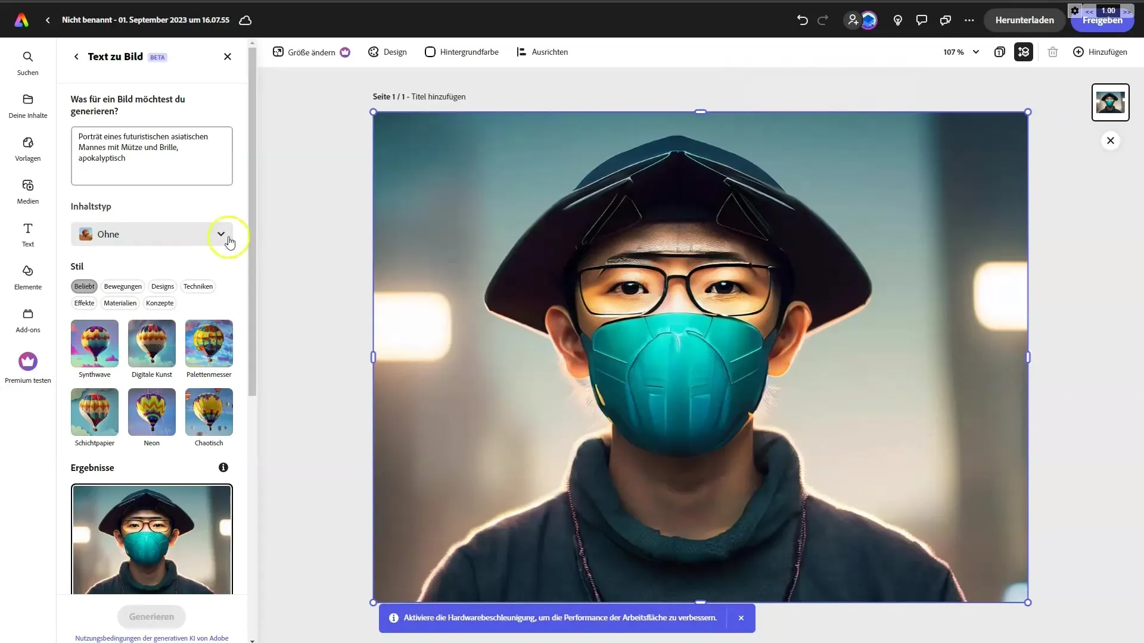Close the page thumbnail panel with X
1144x643 pixels.
[x=1111, y=141]
